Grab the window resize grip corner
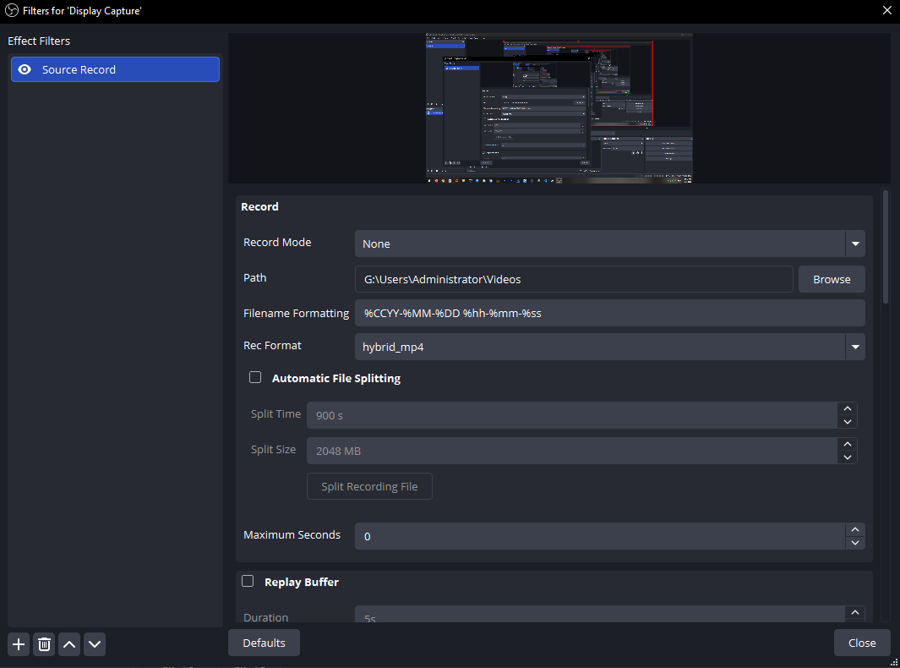Viewport: 900px width, 668px height. coord(894,662)
